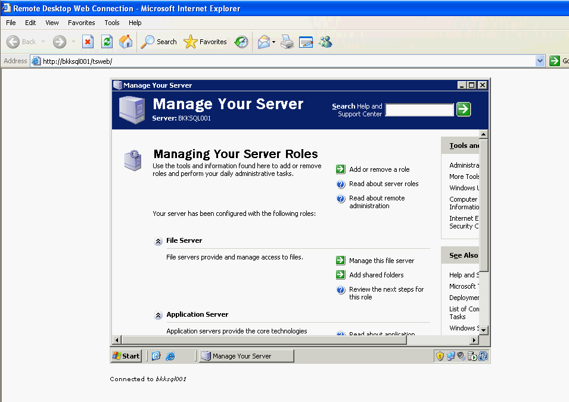The image size is (569, 402).
Task: Click the help icon beside Read about server roles
Action: tap(340, 184)
